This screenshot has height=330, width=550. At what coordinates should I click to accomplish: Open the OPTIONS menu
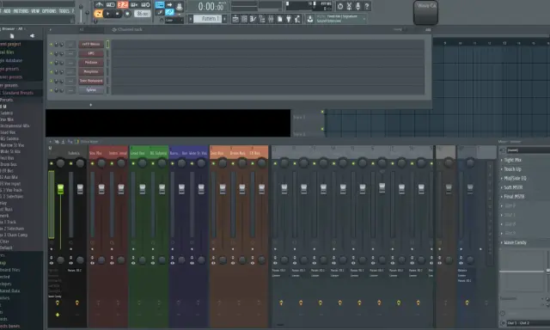(49, 11)
